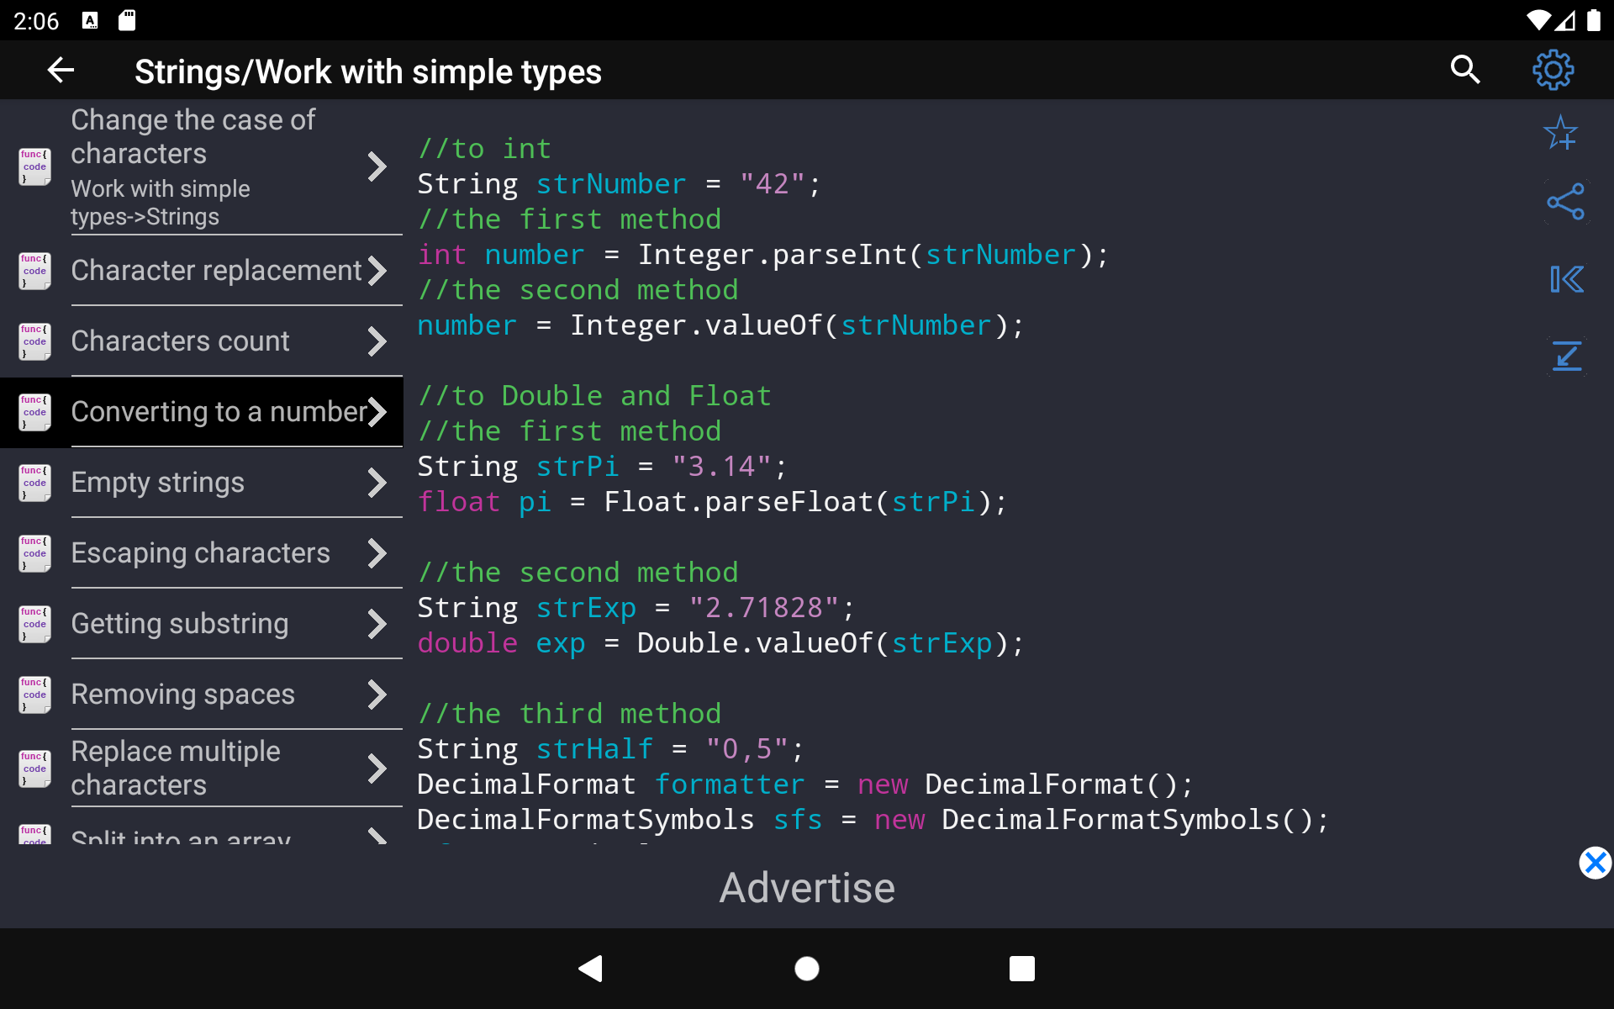Click code icon beside Characters count
Screen dimensions: 1614x1009
[x=34, y=341]
